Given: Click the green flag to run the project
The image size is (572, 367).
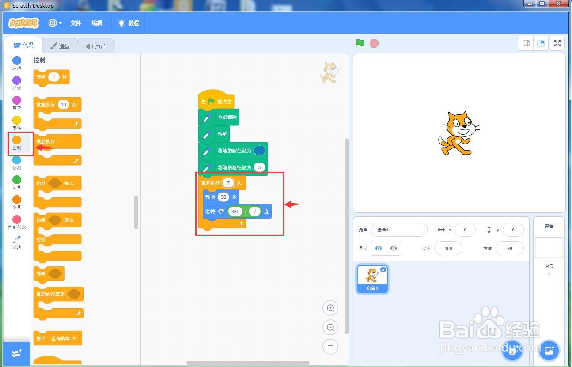Looking at the screenshot, I should 360,43.
